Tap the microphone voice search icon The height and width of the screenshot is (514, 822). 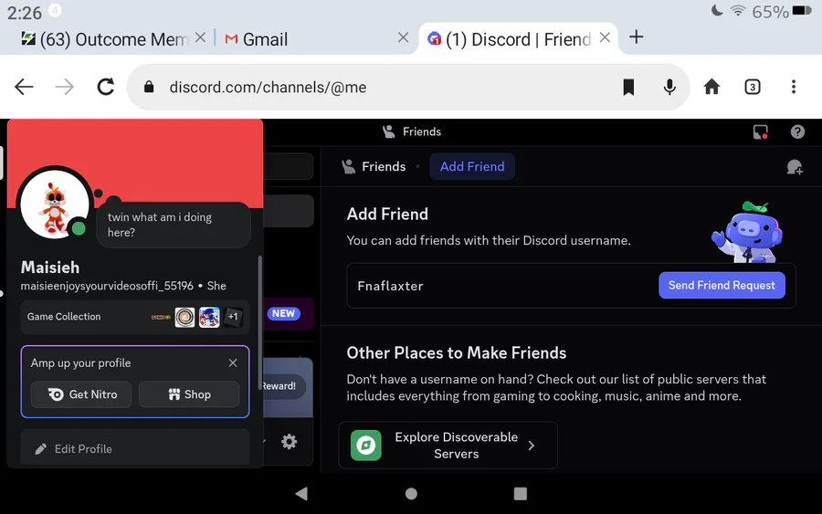[669, 87]
